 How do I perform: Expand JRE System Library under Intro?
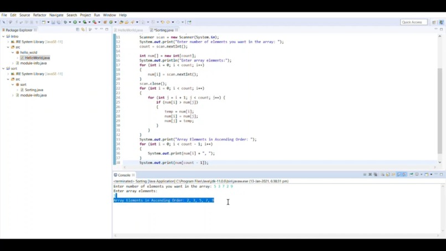click(x=8, y=42)
